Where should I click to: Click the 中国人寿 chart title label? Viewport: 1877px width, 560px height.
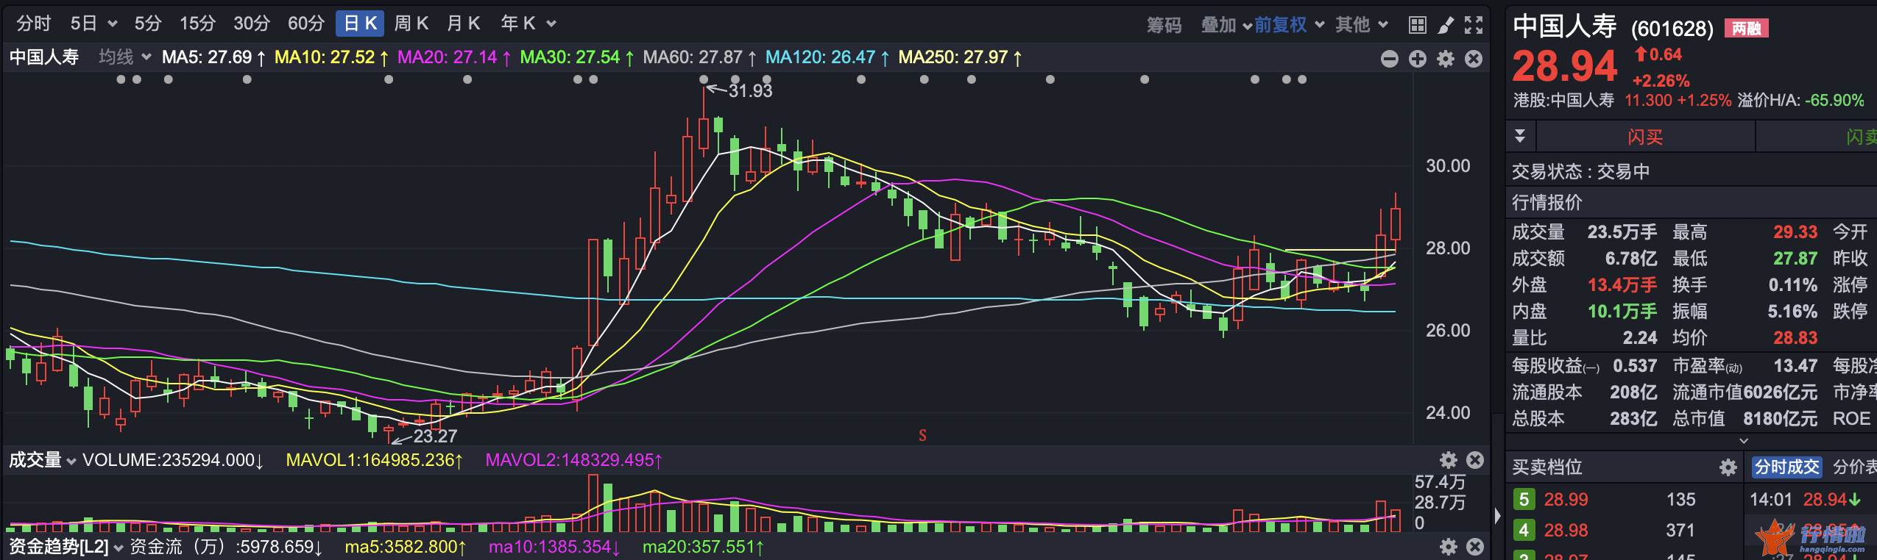[44, 57]
